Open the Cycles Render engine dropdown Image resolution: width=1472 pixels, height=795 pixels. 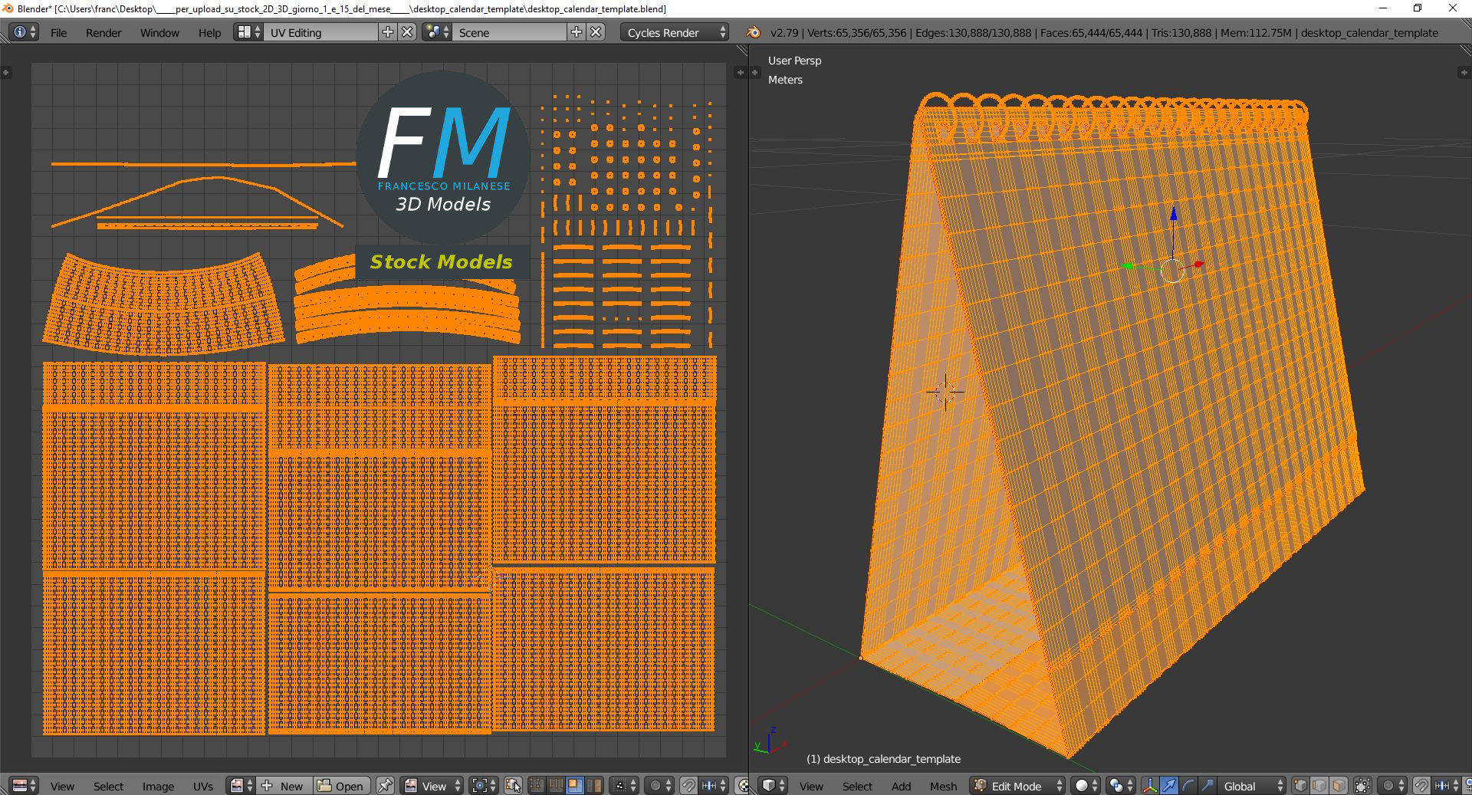(x=675, y=32)
